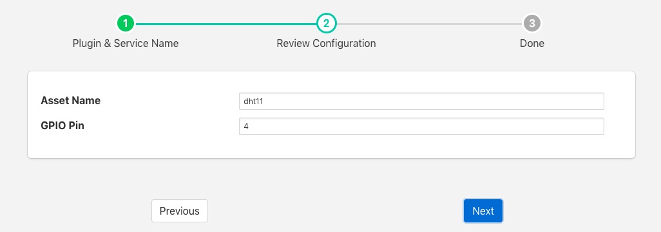Jump to the Done step label
The width and height of the screenshot is (661, 232).
tap(532, 43)
